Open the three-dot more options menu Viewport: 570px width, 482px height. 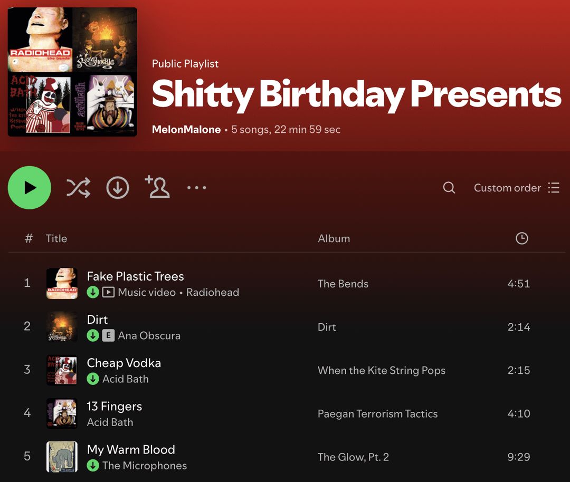pyautogui.click(x=197, y=188)
